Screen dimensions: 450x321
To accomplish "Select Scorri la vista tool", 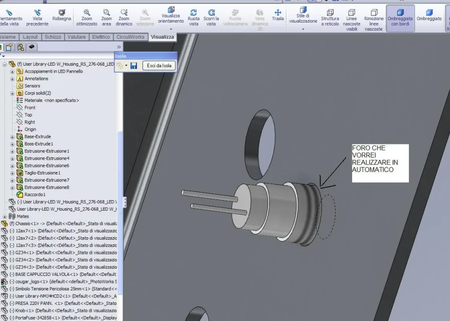I will click(211, 18).
